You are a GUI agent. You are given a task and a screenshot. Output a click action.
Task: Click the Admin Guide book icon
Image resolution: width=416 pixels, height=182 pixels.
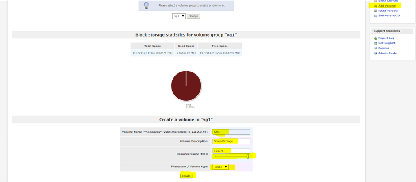click(375, 53)
